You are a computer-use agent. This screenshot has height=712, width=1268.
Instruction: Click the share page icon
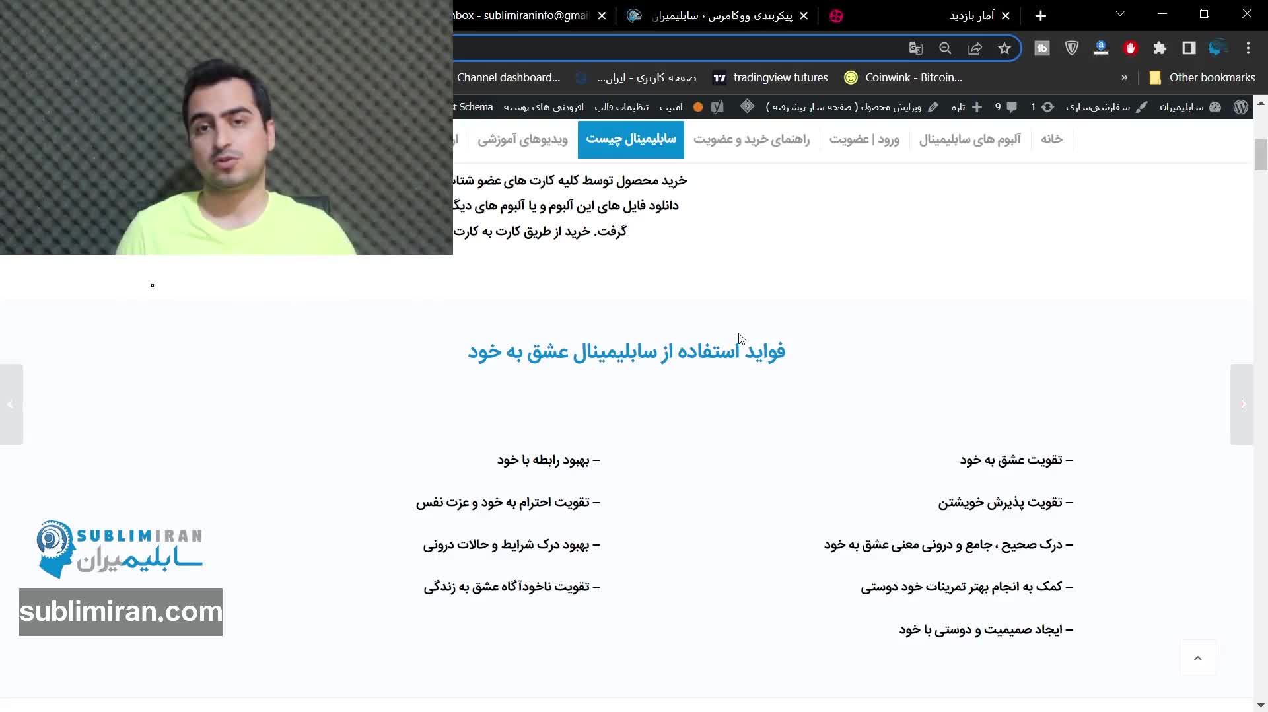point(975,48)
